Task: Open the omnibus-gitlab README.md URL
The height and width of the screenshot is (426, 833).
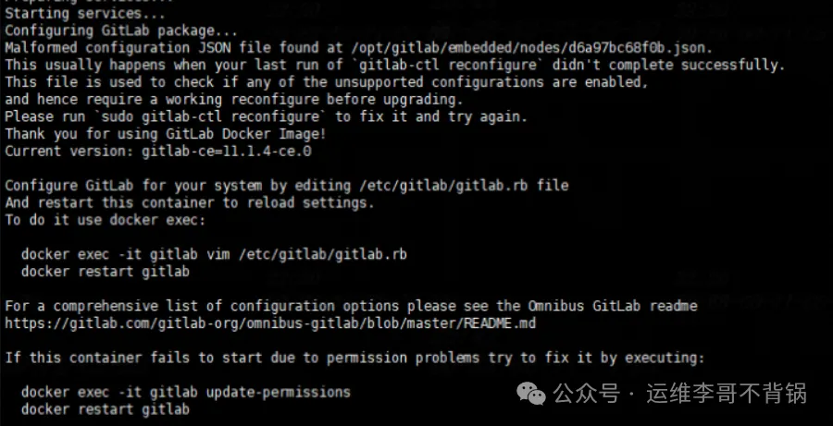Action: click(x=270, y=323)
